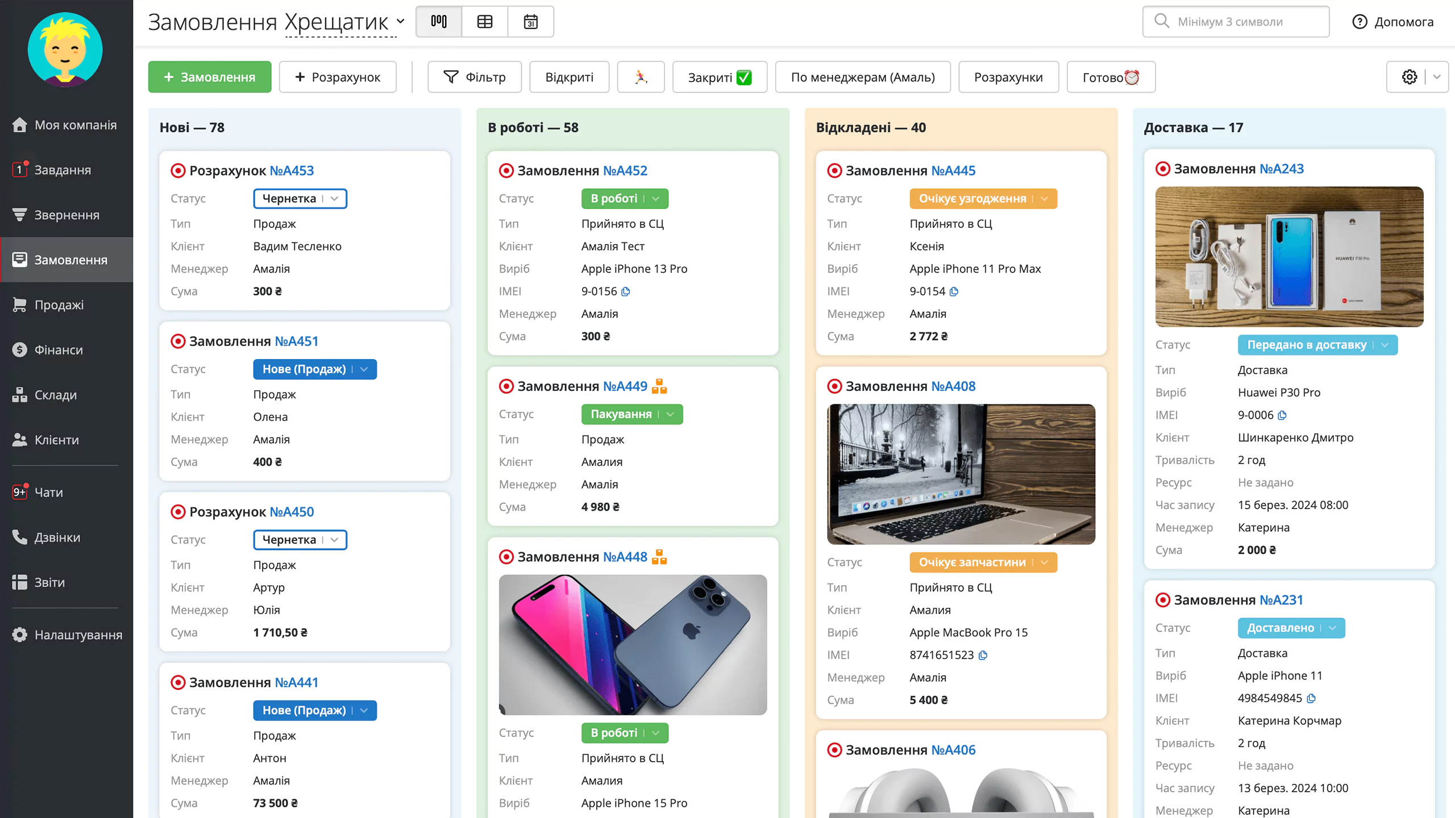The width and height of the screenshot is (1455, 818).
Task: Open Пакування status dropdown on A449
Action: point(632,415)
